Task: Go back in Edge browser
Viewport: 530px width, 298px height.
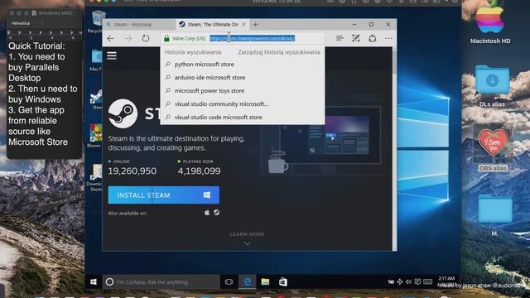Action: click(110, 39)
